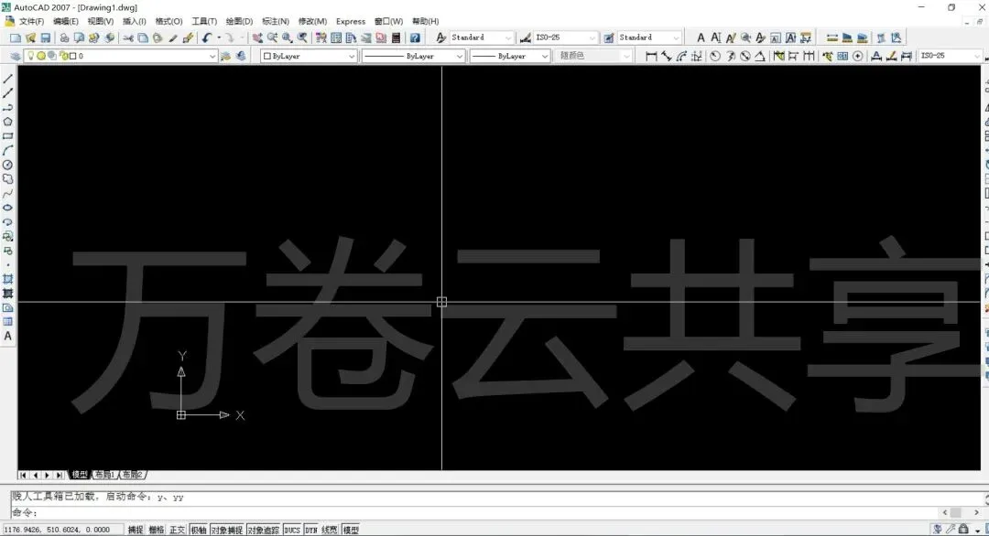Toggle 线宽 lineweight display in status bar
Viewport: 989px width, 536px height.
(330, 531)
